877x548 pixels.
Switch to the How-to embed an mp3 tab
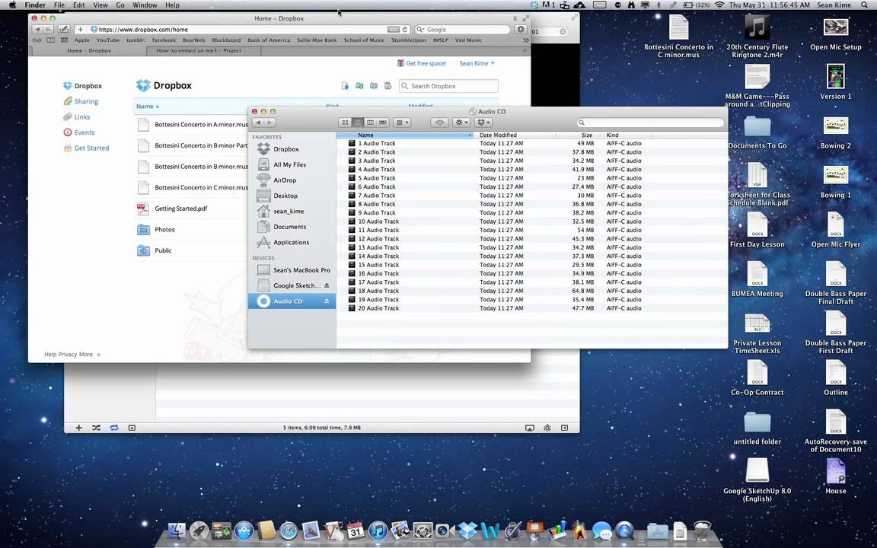tap(200, 51)
